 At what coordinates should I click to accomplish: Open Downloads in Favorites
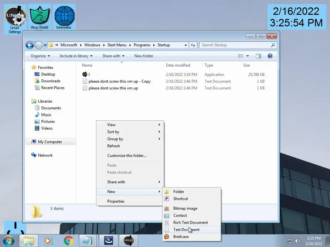(x=51, y=81)
